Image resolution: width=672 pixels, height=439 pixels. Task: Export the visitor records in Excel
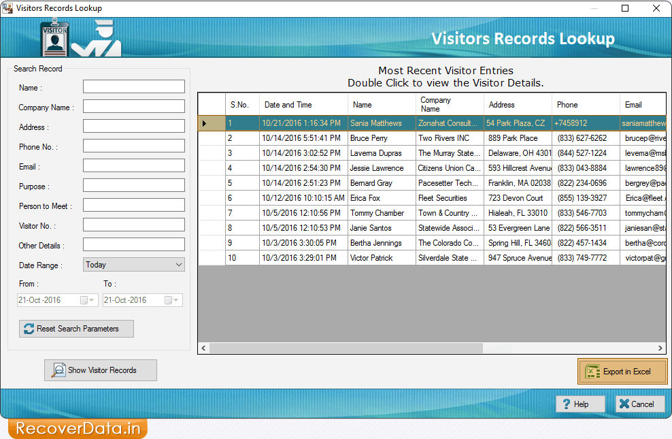point(622,371)
